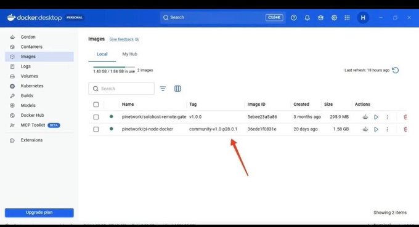The image size is (419, 227).
Task: Toggle the select-all images checkbox
Action: point(96,105)
